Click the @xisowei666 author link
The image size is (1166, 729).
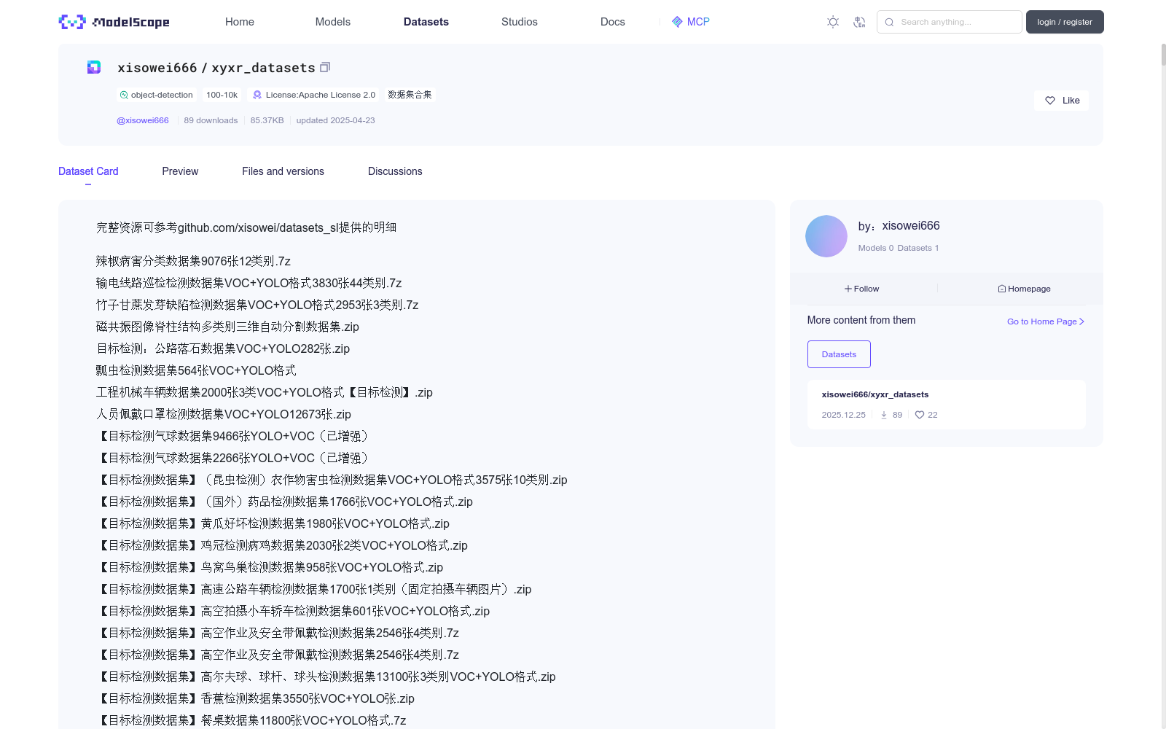coord(143,120)
